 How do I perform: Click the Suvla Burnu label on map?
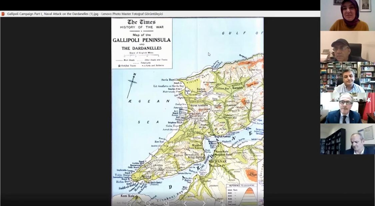coord(169,79)
